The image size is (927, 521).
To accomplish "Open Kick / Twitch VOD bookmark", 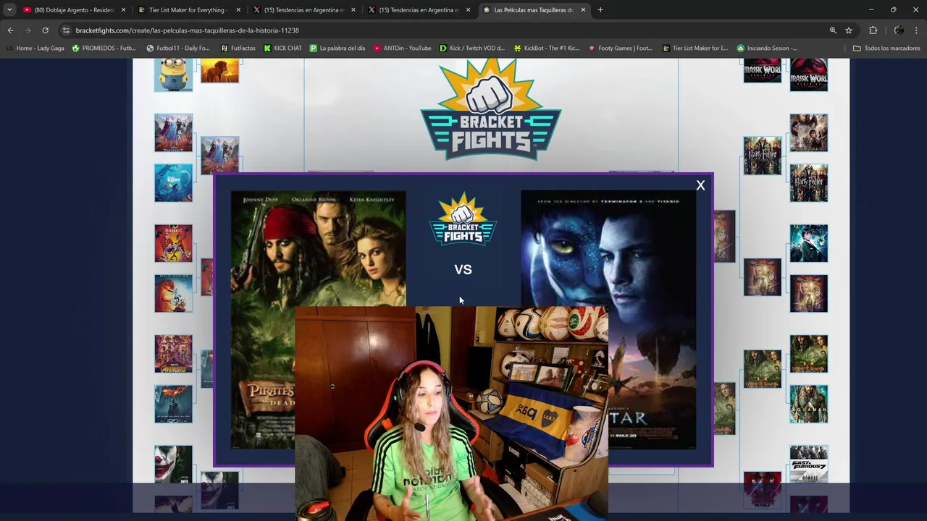I will [472, 48].
